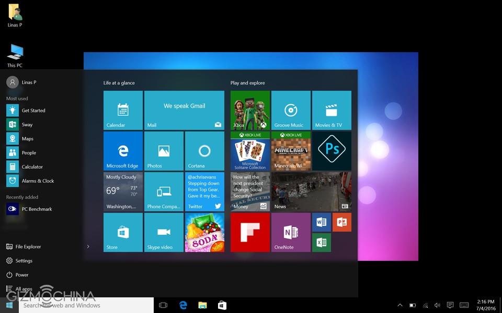Show hidden system tray icons

pos(400,305)
